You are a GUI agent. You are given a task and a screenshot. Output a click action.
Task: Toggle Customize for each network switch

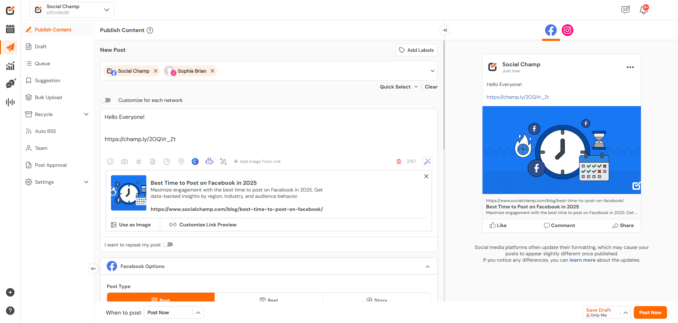coord(106,100)
